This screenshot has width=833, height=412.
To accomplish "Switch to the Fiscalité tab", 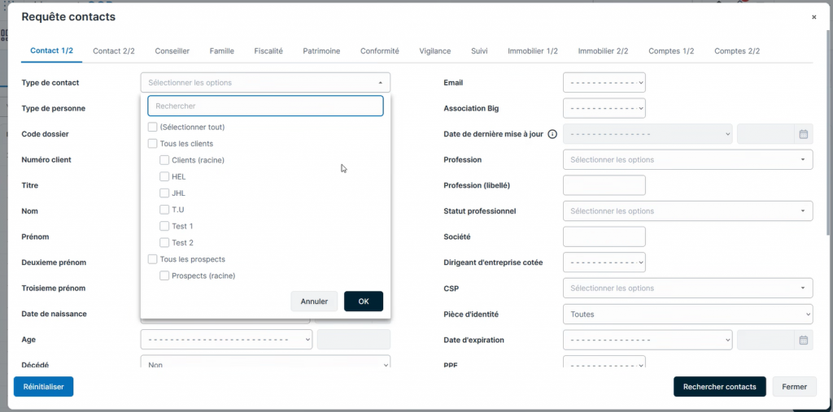I will coord(268,51).
